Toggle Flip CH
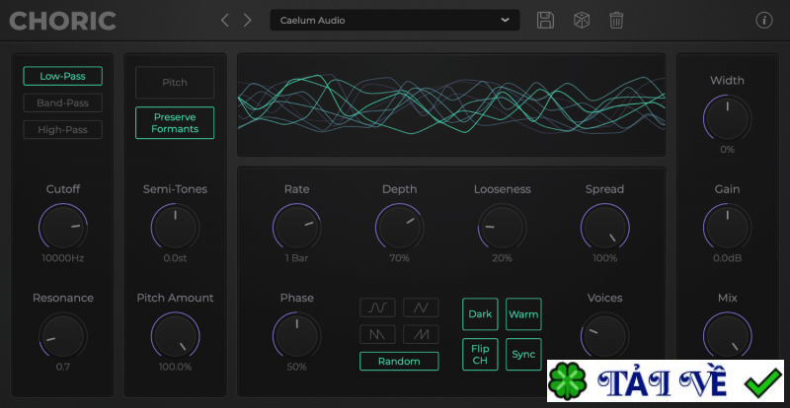 point(480,354)
